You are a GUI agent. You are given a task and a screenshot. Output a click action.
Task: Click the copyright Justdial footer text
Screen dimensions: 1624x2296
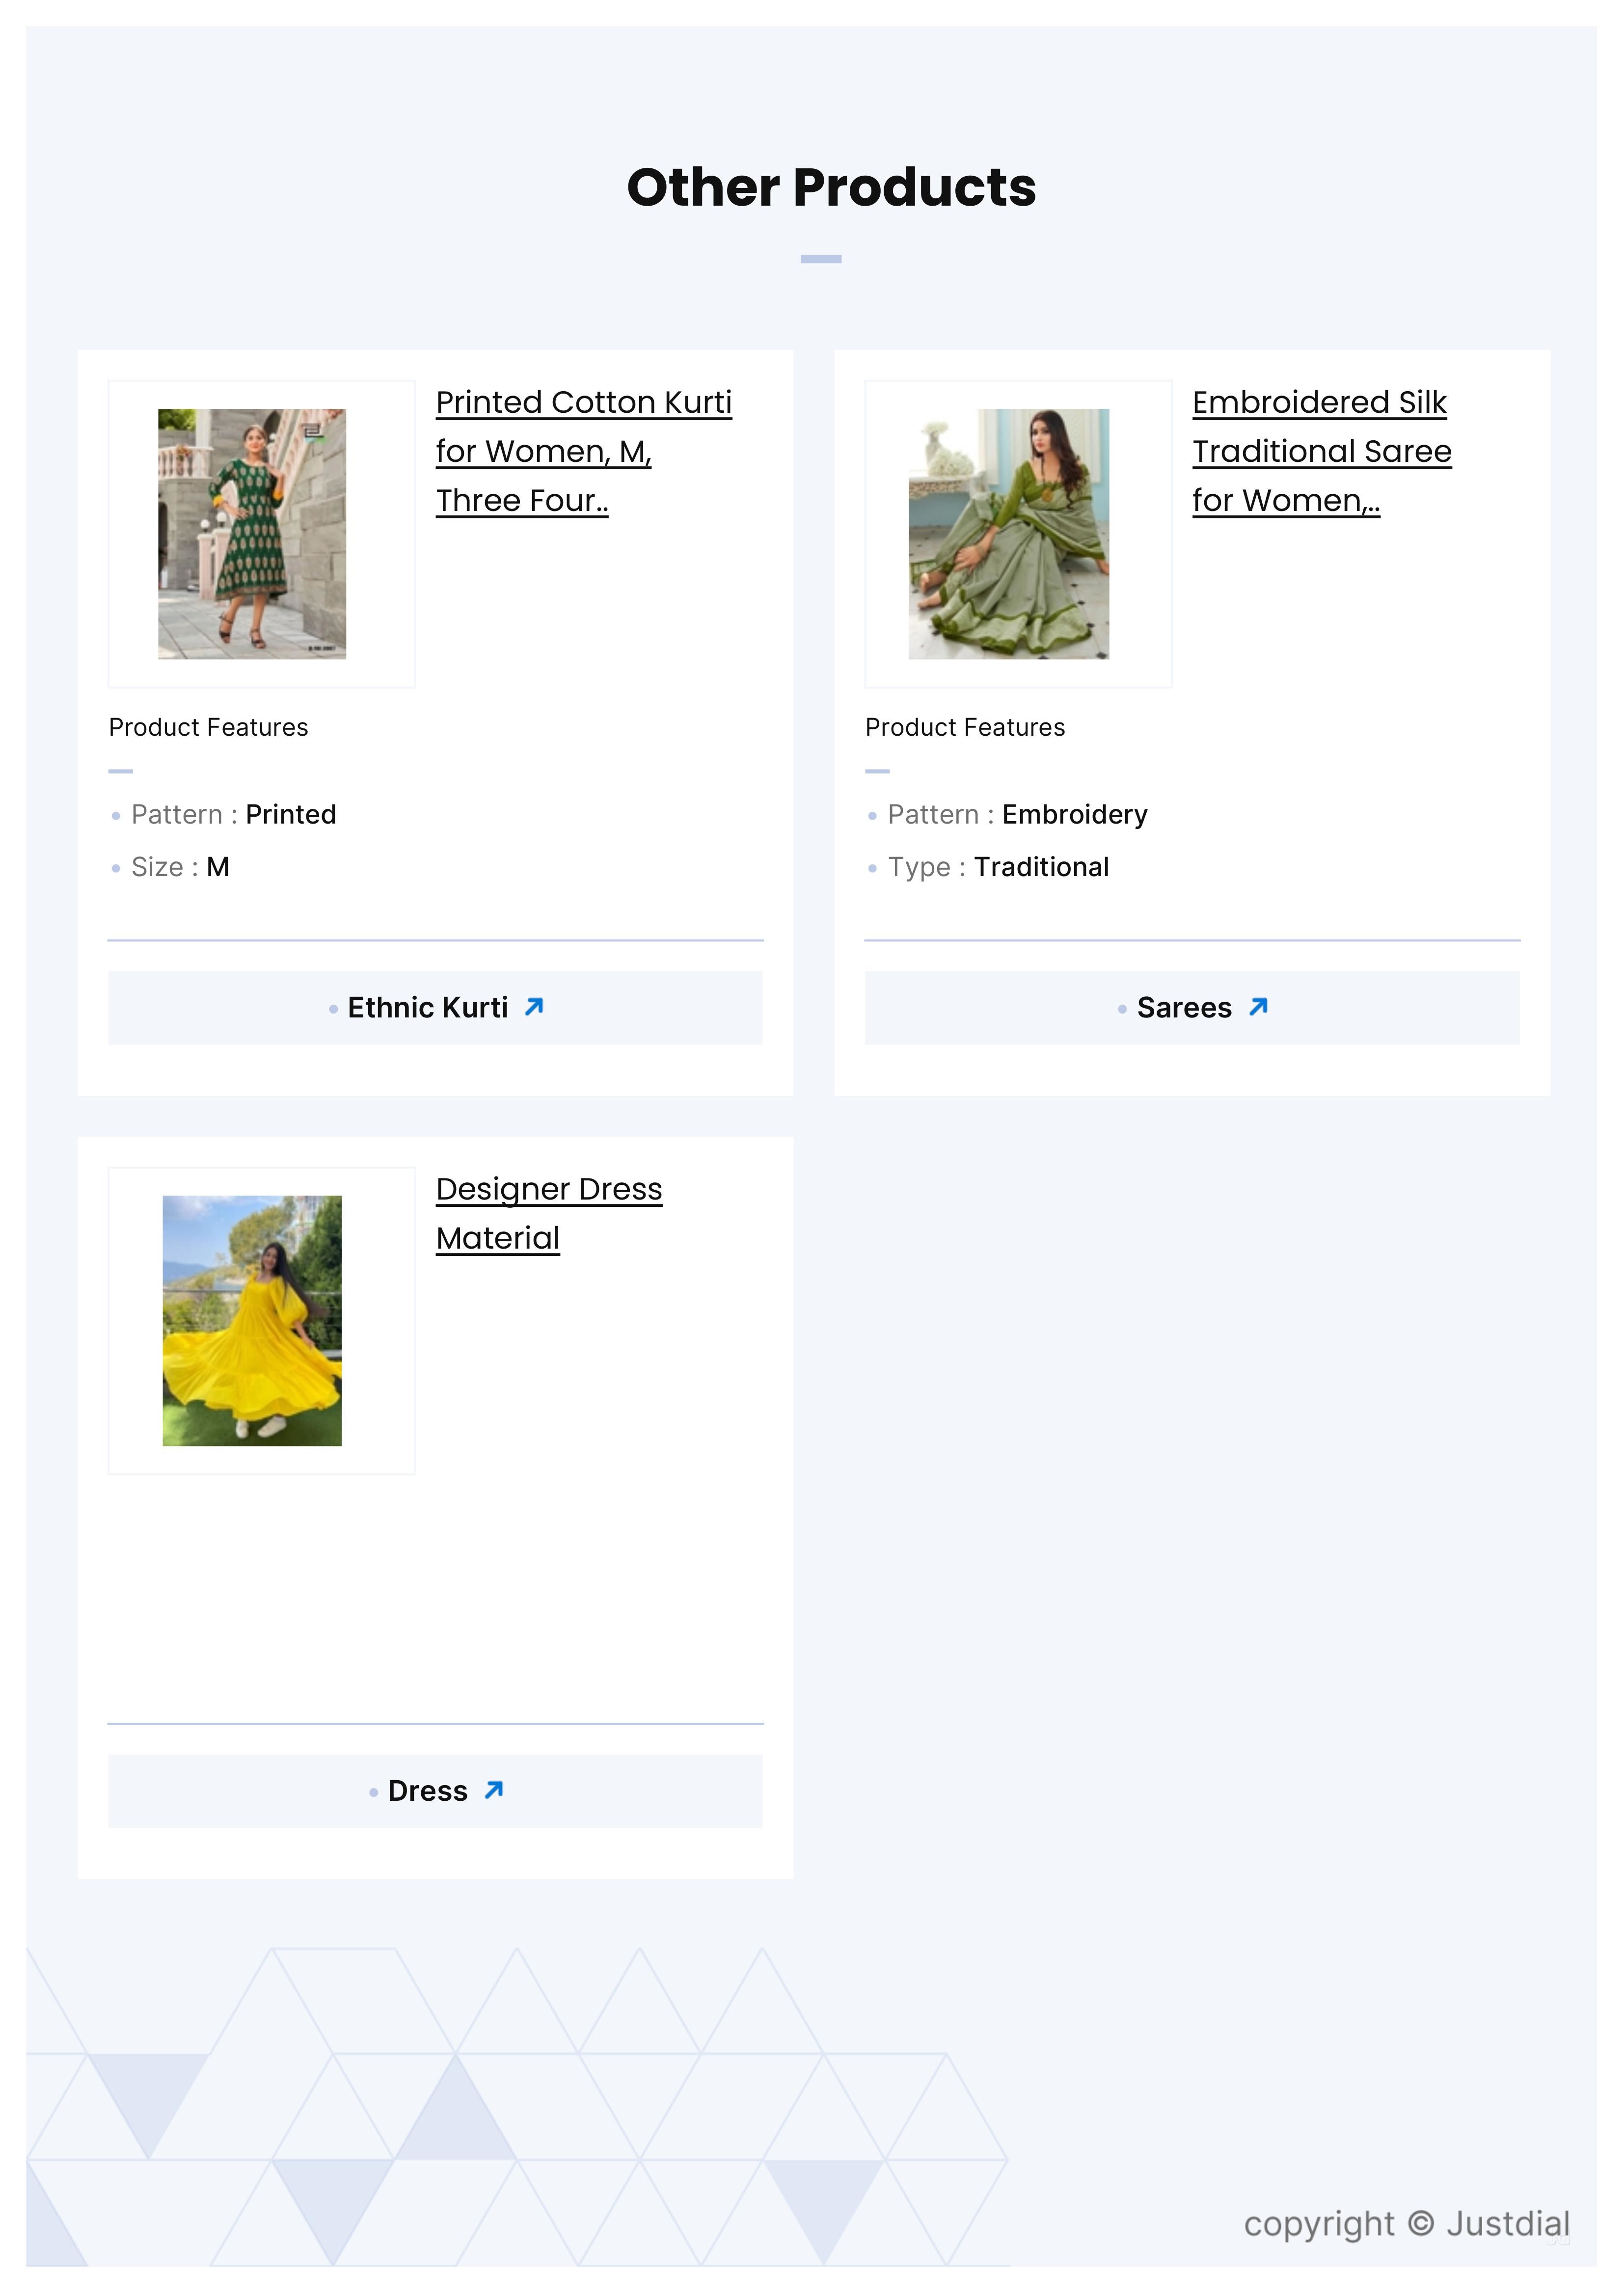pos(1407,2222)
